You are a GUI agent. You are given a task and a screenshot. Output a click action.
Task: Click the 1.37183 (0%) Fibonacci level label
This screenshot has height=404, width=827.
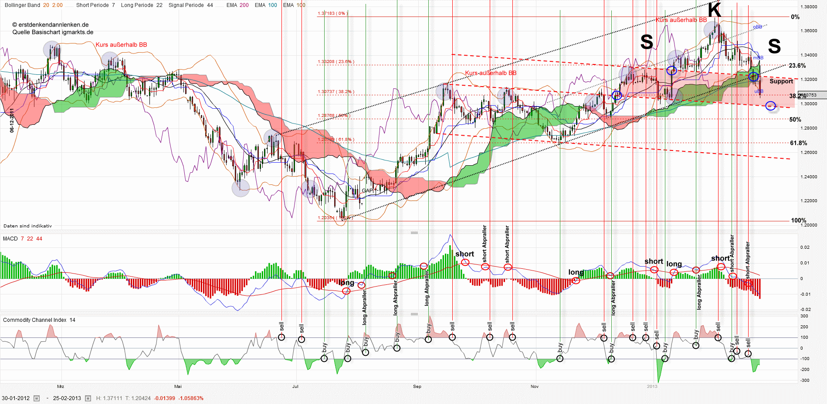(x=332, y=13)
